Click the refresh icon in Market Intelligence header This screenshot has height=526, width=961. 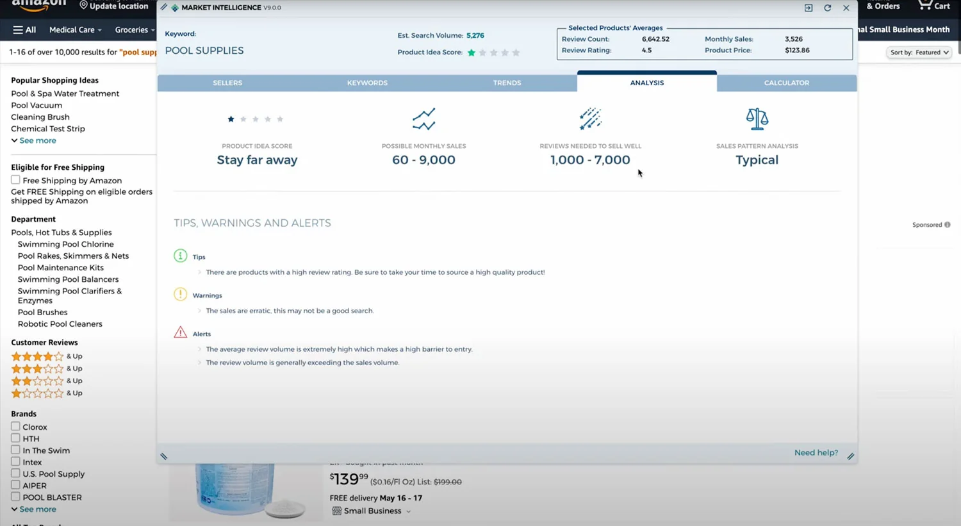pyautogui.click(x=827, y=8)
